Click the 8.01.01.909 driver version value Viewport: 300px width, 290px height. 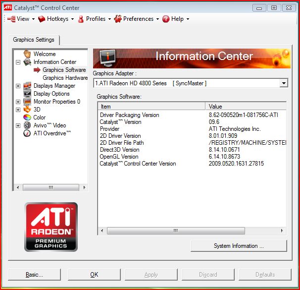(223, 136)
